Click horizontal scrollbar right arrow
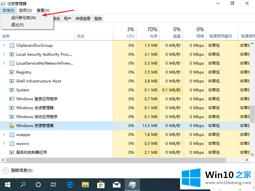This screenshot has width=255, height=191. pyautogui.click(x=247, y=160)
